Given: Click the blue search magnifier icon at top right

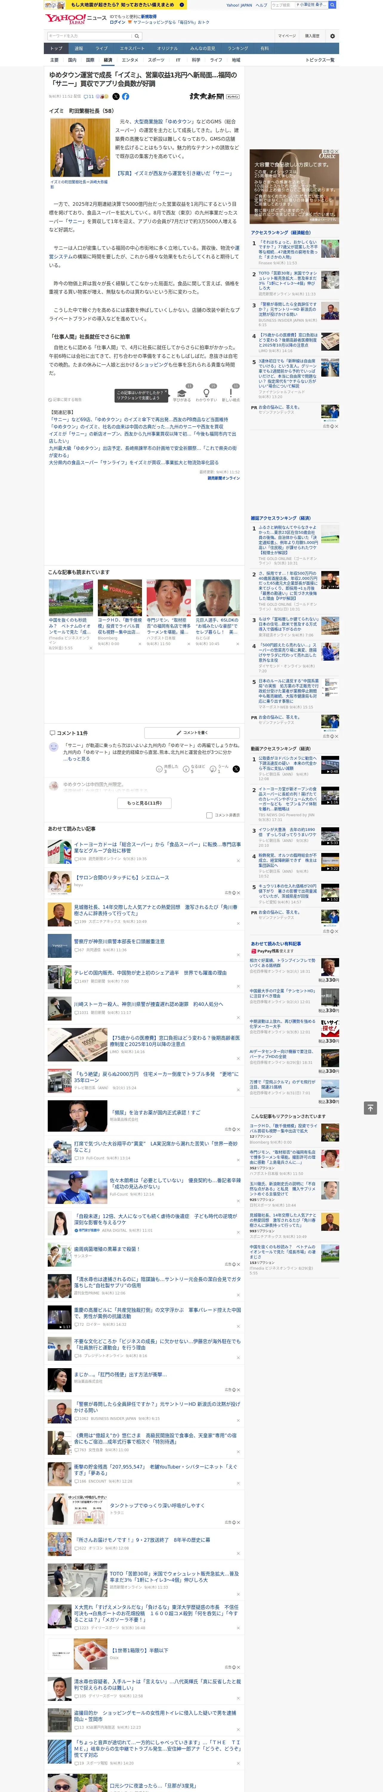Looking at the screenshot, I should point(332,5).
